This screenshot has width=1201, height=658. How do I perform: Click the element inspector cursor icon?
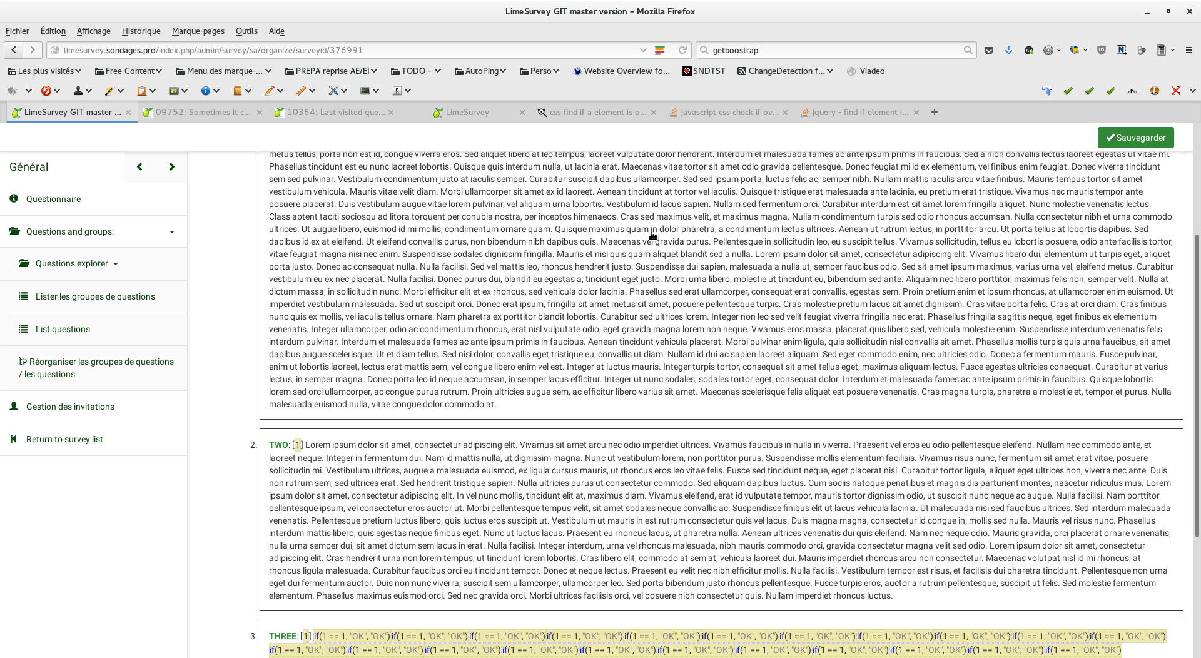[x=1047, y=91]
